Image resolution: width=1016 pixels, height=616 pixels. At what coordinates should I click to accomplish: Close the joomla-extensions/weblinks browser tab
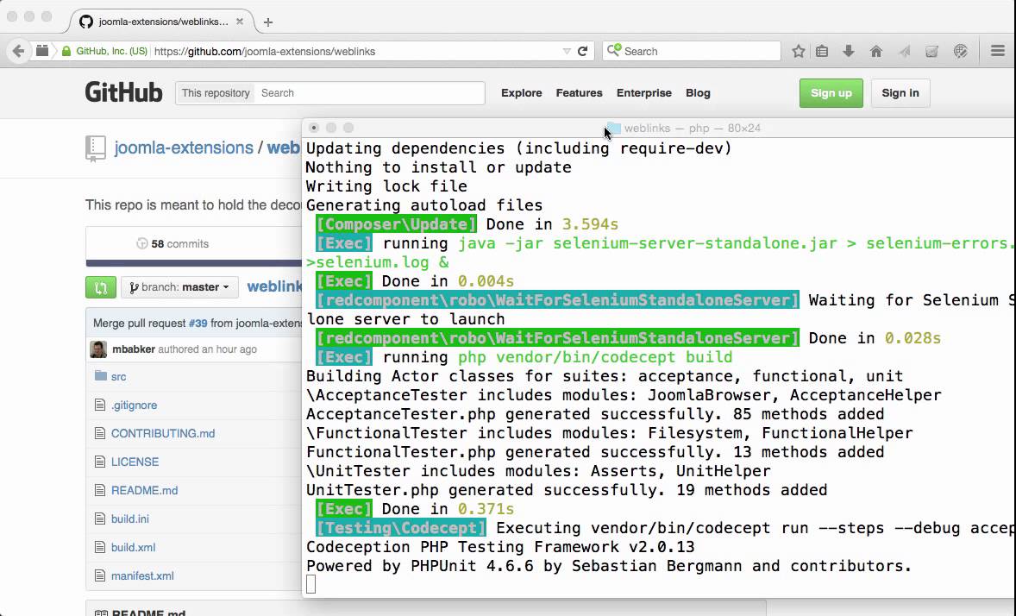tap(240, 22)
